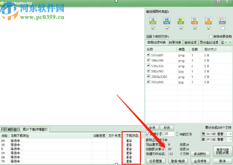The width and height of the screenshot is (233, 165).
Task: Click the 取消 button
Action: click(x=222, y=161)
